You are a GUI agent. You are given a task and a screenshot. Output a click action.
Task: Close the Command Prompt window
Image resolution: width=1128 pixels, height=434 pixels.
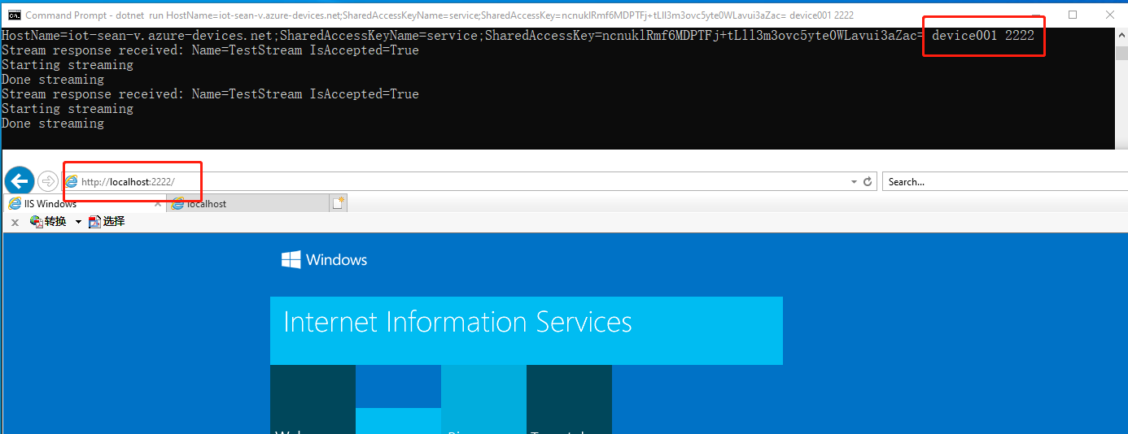click(x=1108, y=15)
